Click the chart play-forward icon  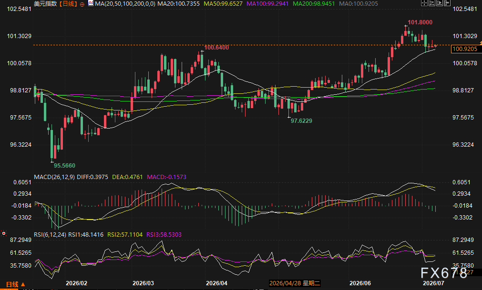click(x=440, y=3)
